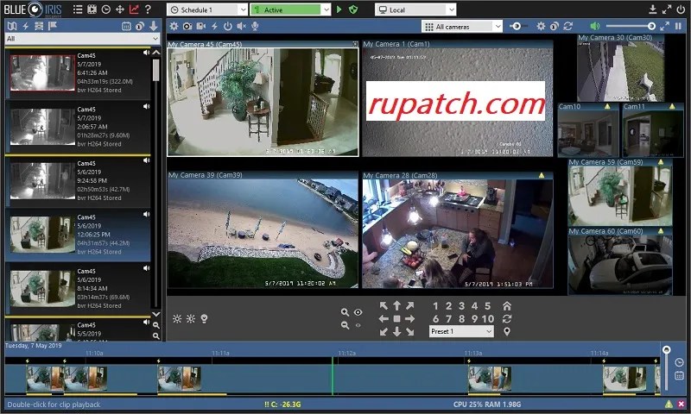Open the All cameras group dropdown

[462, 27]
